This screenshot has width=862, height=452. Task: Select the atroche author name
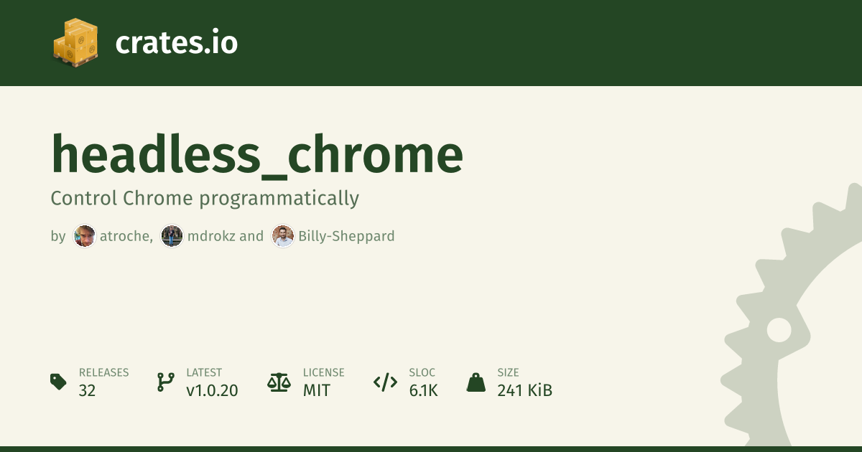124,236
